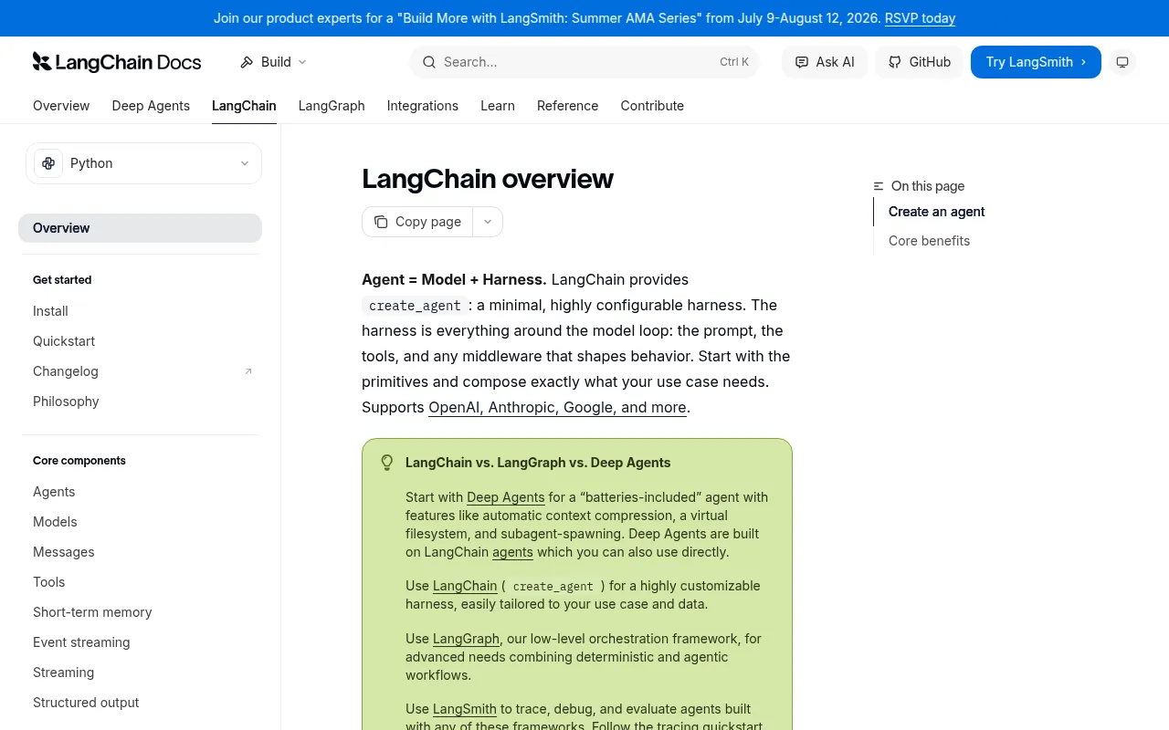Open Ask AI chat

click(825, 62)
